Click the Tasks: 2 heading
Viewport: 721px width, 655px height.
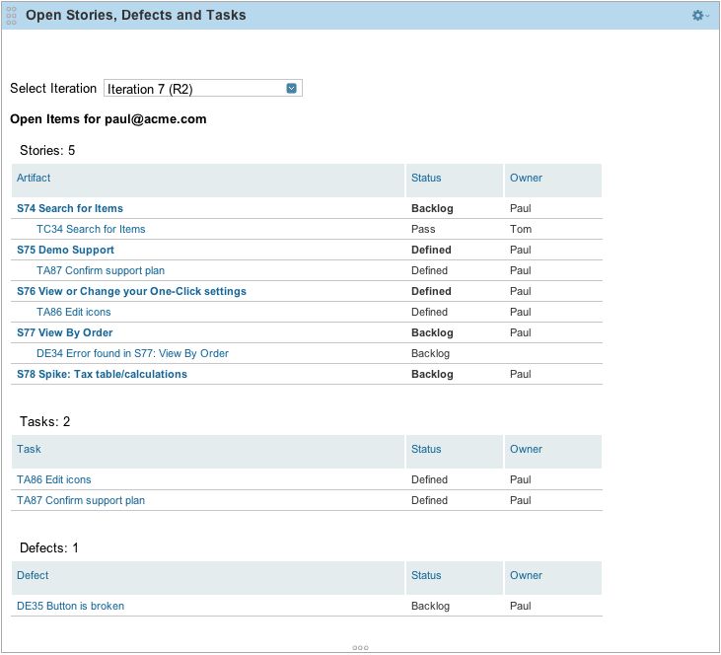[45, 422]
